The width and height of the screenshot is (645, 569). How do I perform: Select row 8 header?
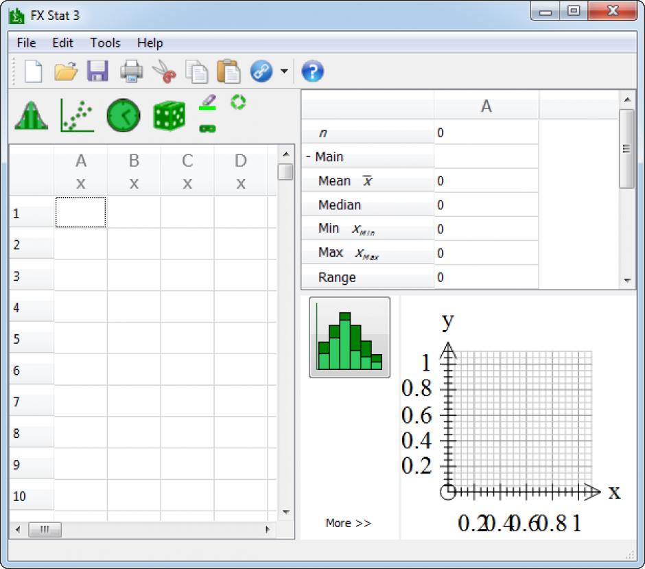tap(32, 433)
